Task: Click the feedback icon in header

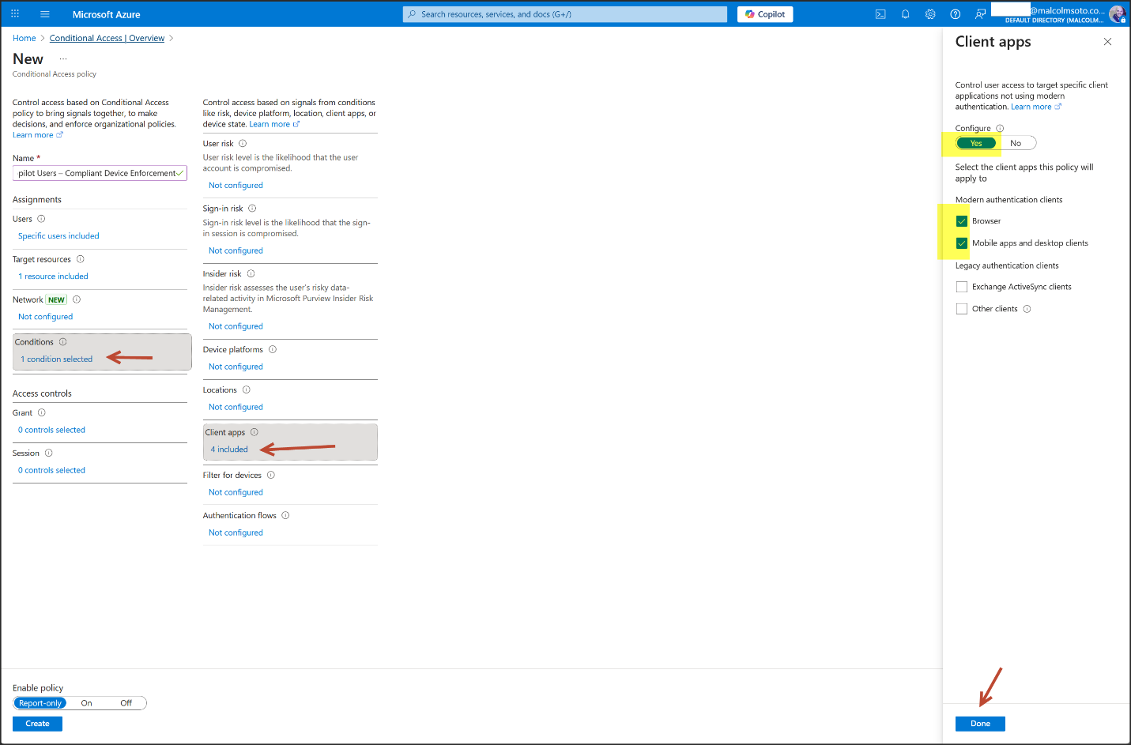Action: tap(980, 14)
